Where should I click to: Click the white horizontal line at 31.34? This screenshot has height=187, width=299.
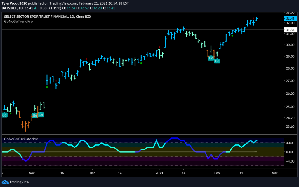coord(142,30)
